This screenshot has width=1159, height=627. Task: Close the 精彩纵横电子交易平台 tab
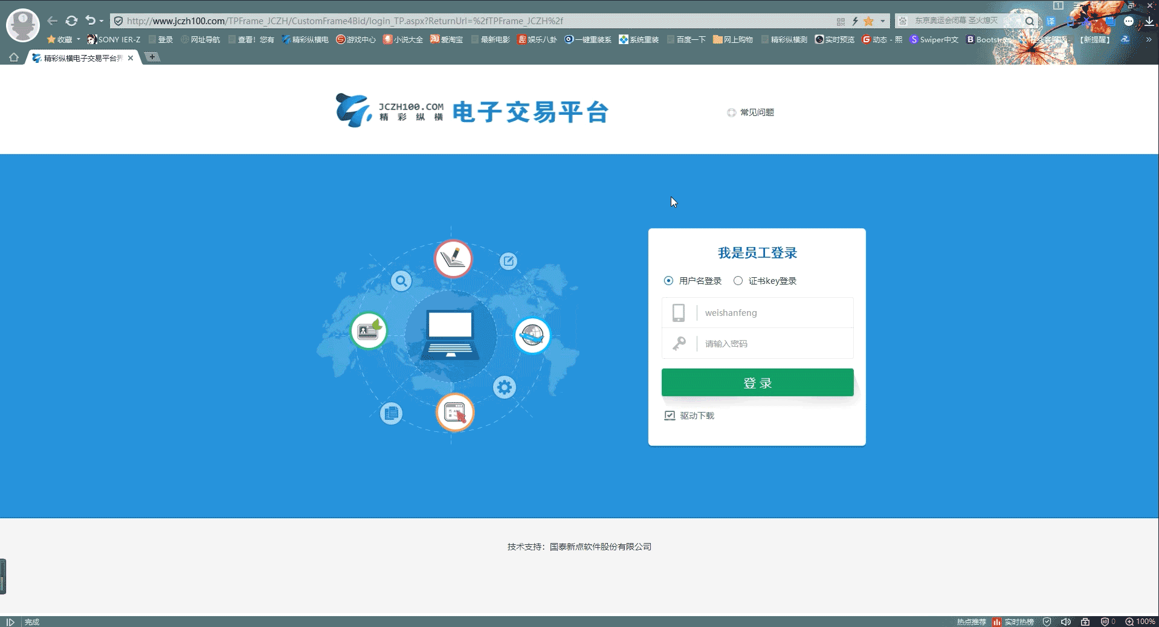pos(131,58)
